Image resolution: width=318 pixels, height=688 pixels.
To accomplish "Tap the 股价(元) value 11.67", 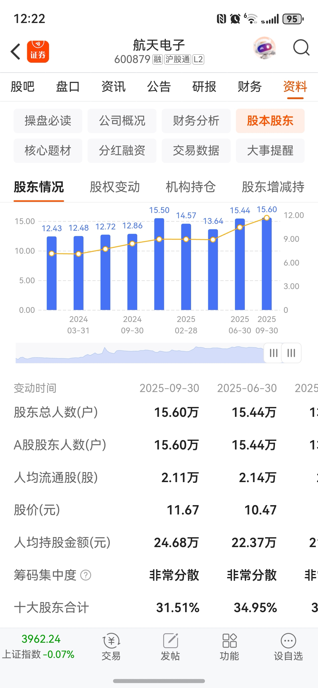I will (183, 510).
